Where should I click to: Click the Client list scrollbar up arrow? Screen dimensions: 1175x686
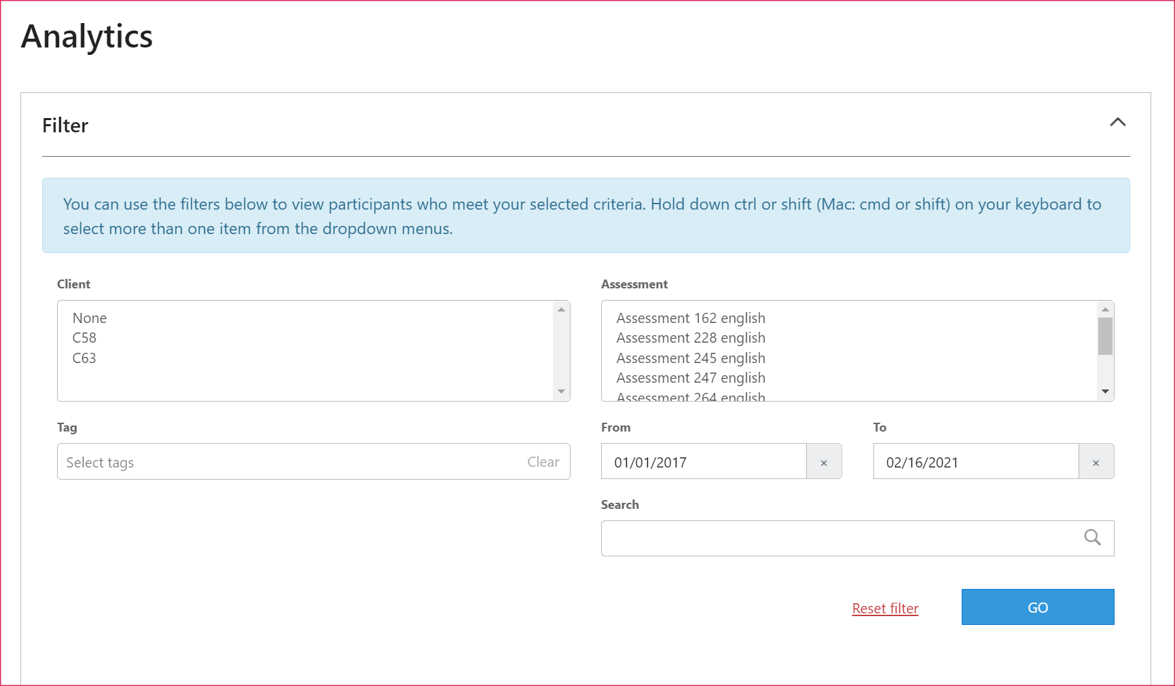pos(562,309)
